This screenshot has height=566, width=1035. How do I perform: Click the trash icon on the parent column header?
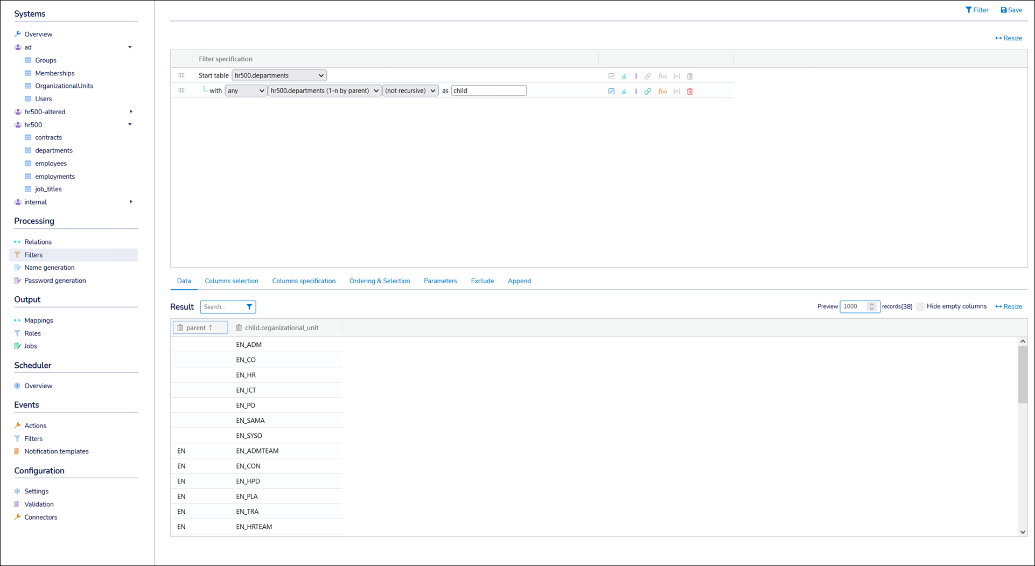click(x=180, y=328)
